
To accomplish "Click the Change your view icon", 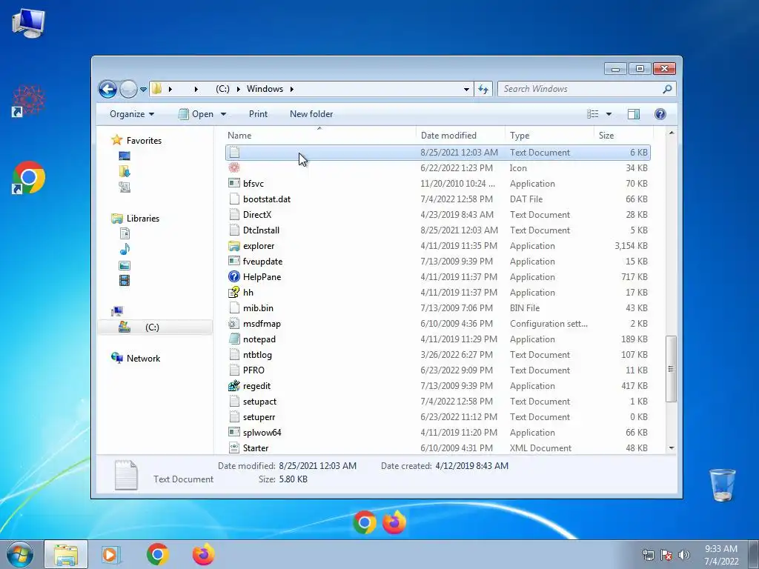I will tap(592, 114).
